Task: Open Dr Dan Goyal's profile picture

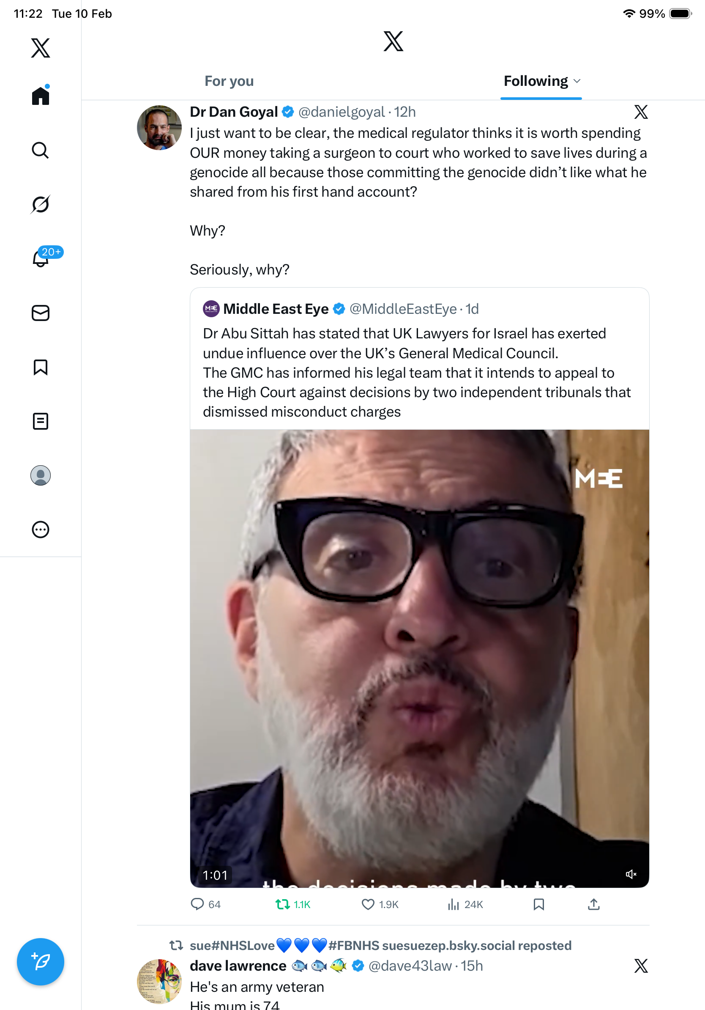Action: pyautogui.click(x=159, y=128)
